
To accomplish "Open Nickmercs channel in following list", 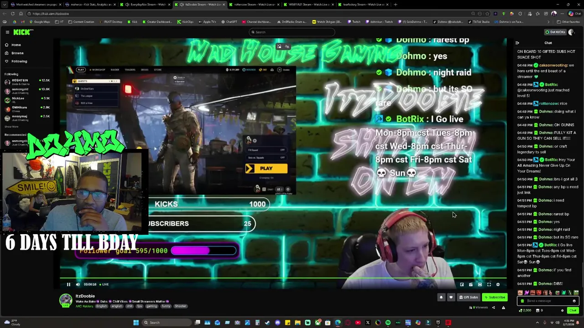I will pyautogui.click(x=27, y=99).
